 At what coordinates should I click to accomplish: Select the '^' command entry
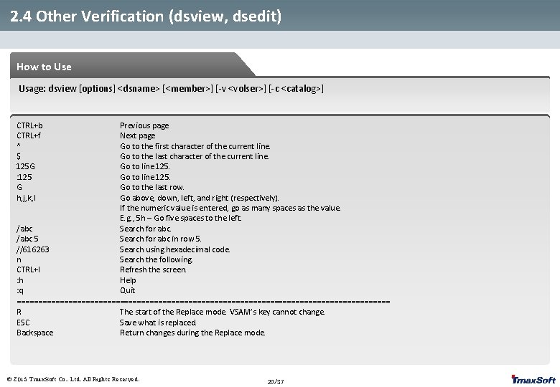pyautogui.click(x=19, y=145)
